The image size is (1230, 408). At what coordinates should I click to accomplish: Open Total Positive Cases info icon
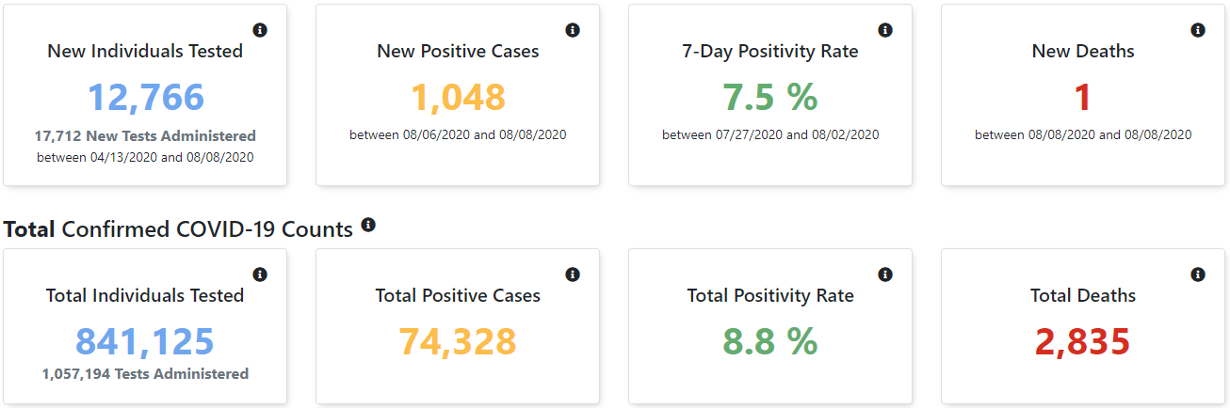[573, 275]
